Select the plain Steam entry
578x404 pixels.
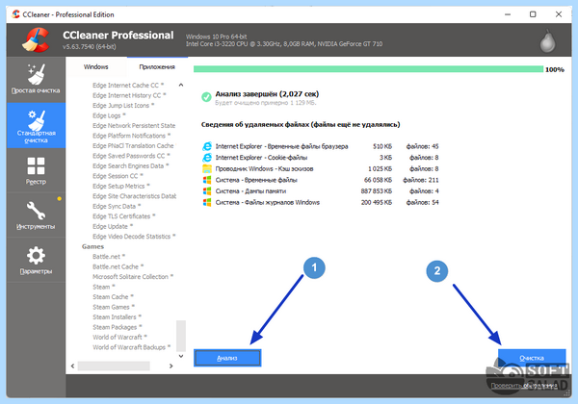click(104, 287)
